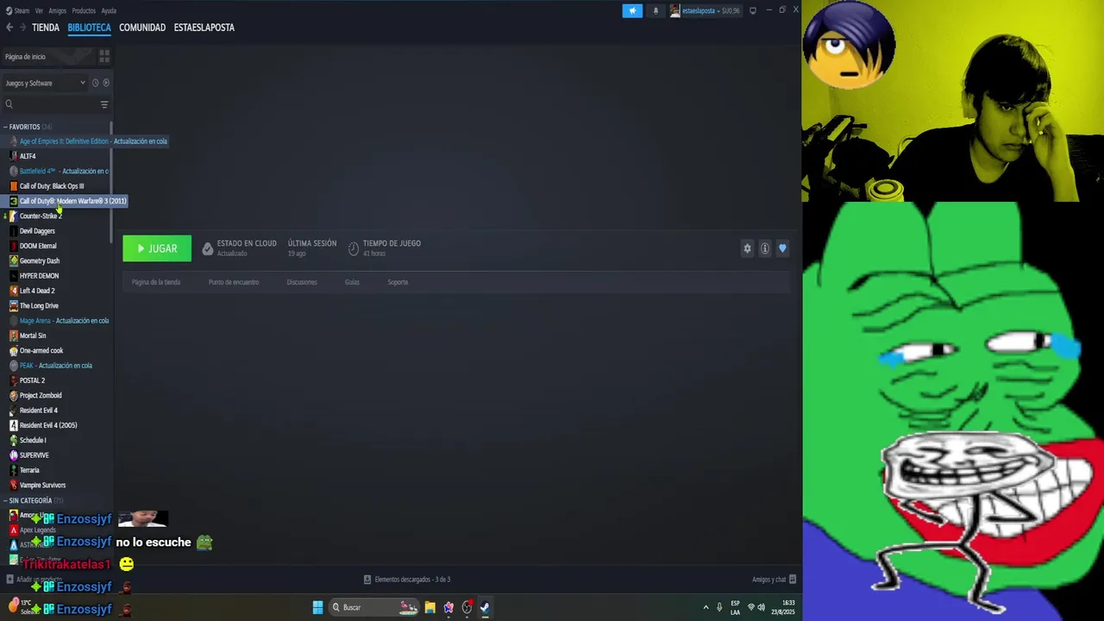Open Juegos y Software filter dropdown
Image resolution: width=1104 pixels, height=621 pixels.
(46, 83)
